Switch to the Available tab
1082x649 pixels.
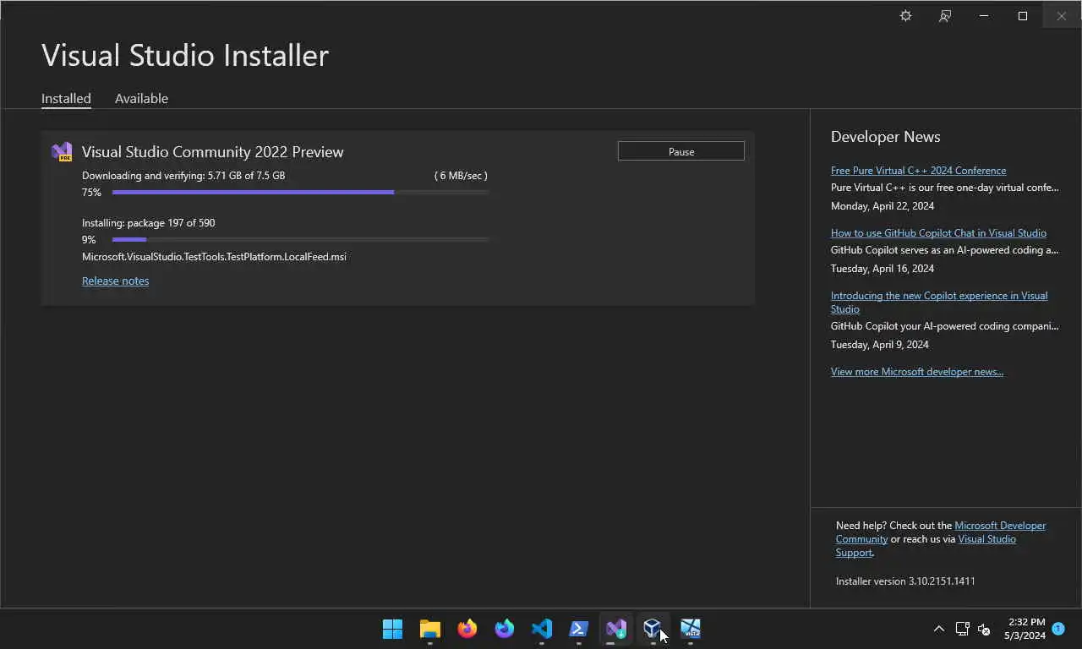click(x=141, y=99)
